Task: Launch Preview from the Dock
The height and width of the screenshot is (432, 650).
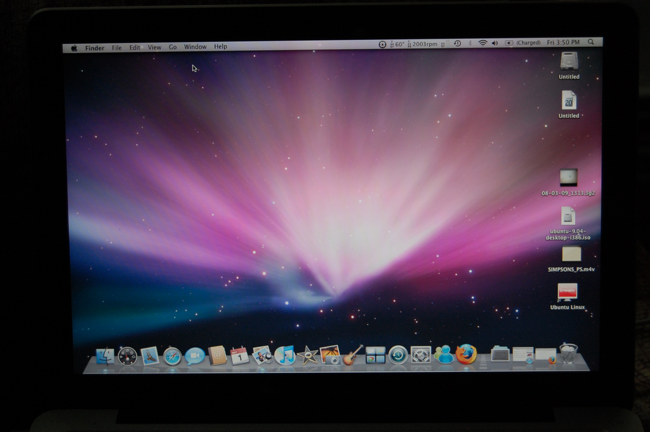Action: click(262, 355)
